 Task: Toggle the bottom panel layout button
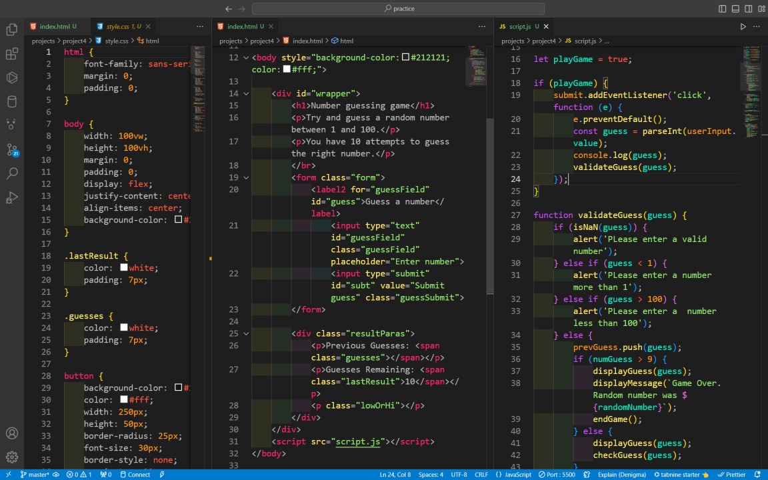[x=735, y=9]
